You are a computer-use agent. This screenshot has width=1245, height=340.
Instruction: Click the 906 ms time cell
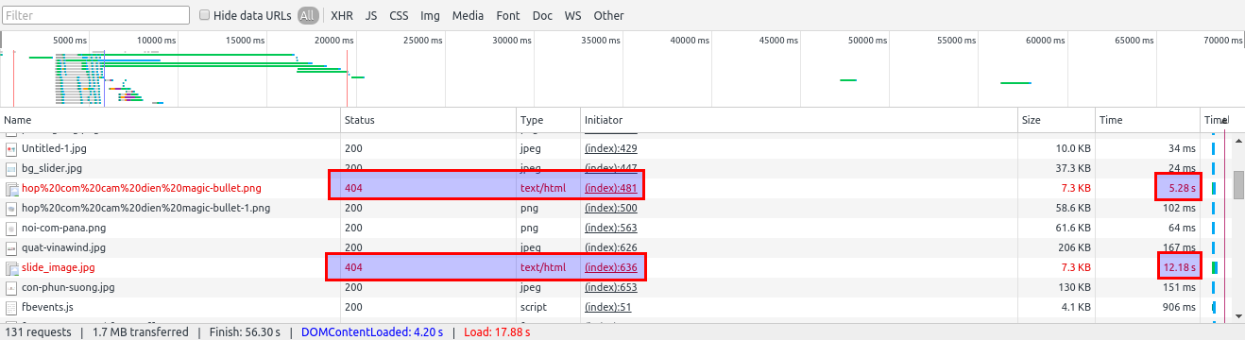point(1179,307)
